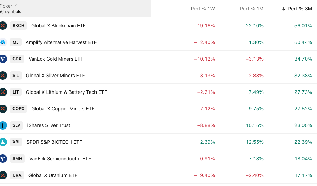Click the Global X logo beside URA
This screenshot has height=186, width=317.
point(3,175)
